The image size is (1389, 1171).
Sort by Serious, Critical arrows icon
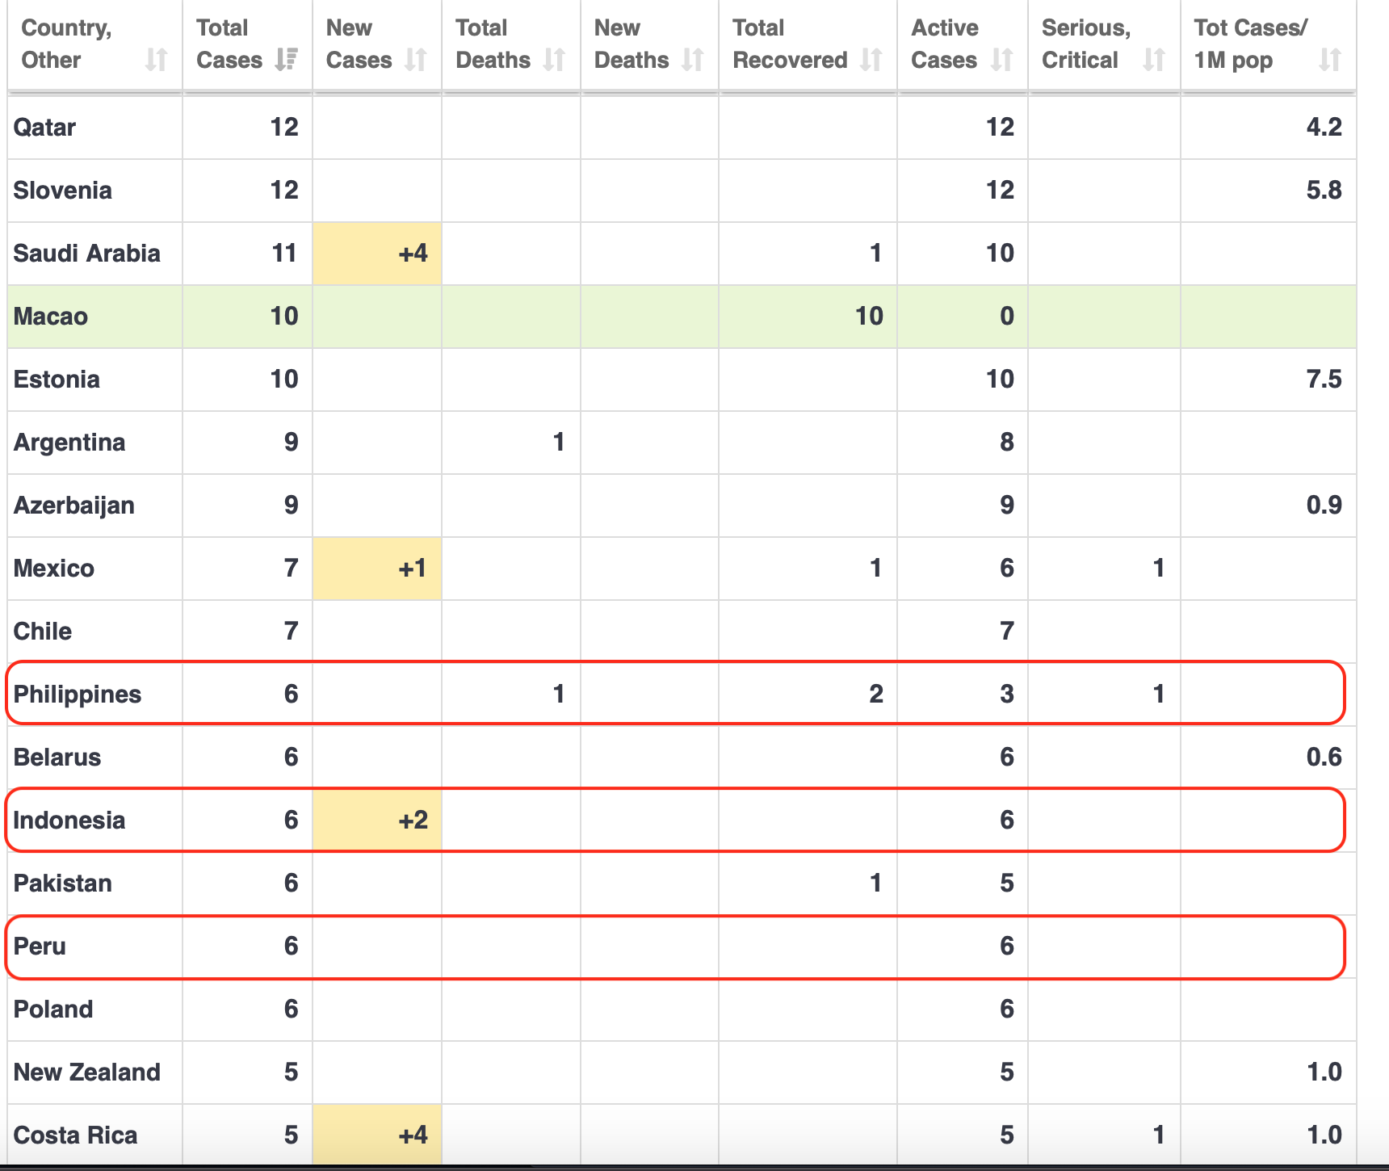click(x=1155, y=60)
